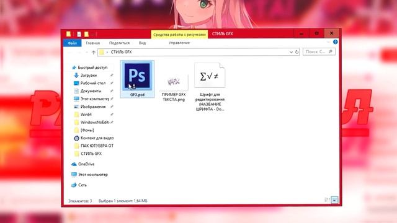Open OneDrive in navigation pane

(x=86, y=164)
